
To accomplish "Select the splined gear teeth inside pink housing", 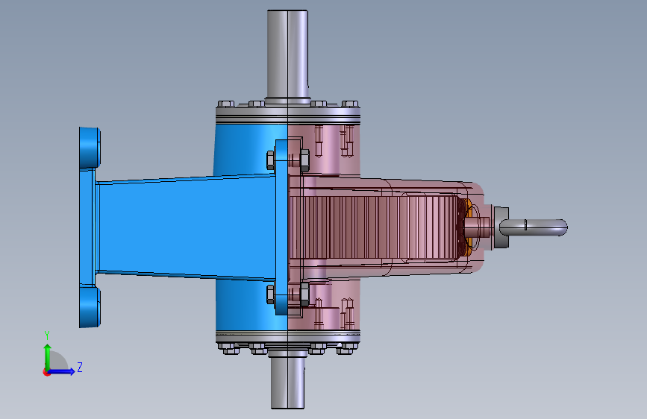I will click(373, 227).
